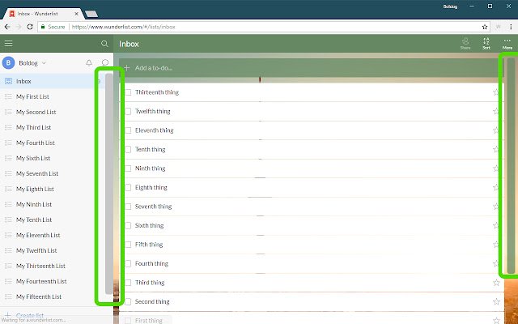Check off Sixth thing

[128, 225]
